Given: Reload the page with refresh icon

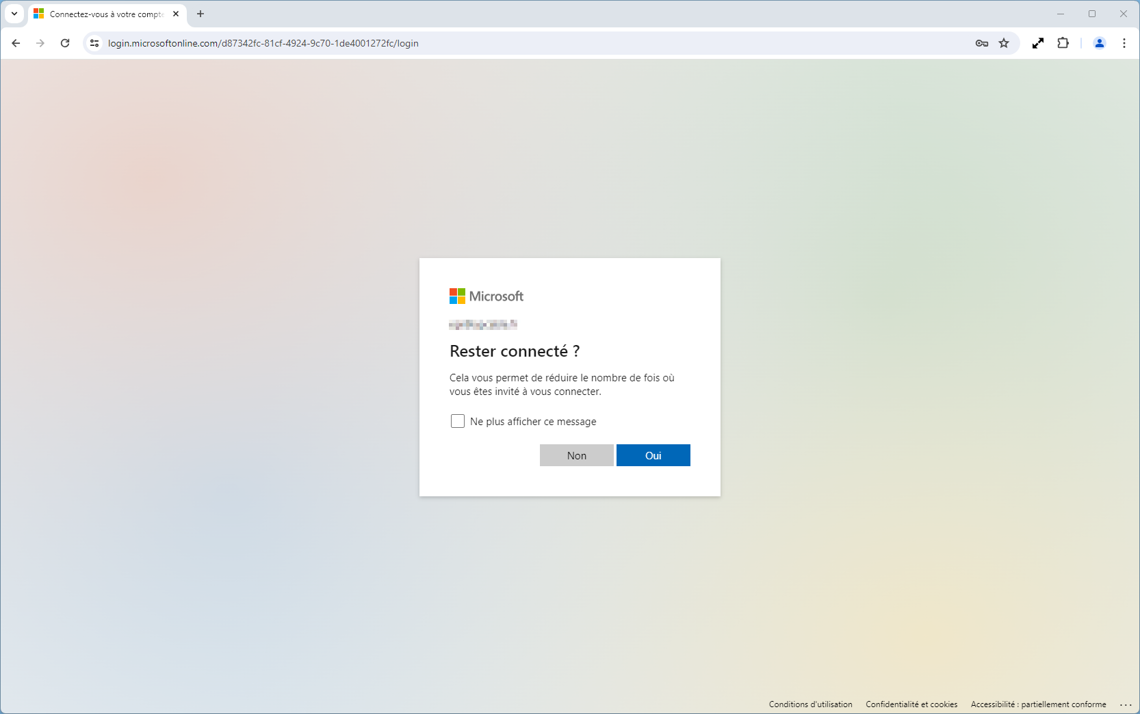Looking at the screenshot, I should [65, 43].
